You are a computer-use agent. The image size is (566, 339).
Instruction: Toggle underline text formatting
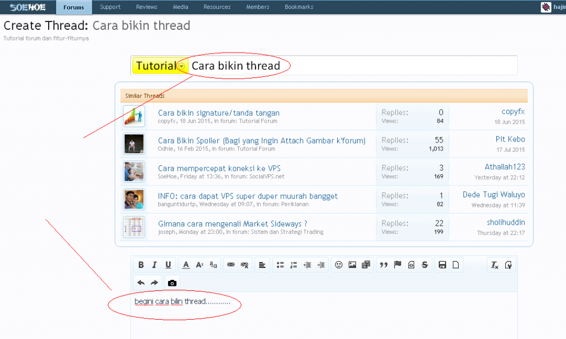click(168, 265)
